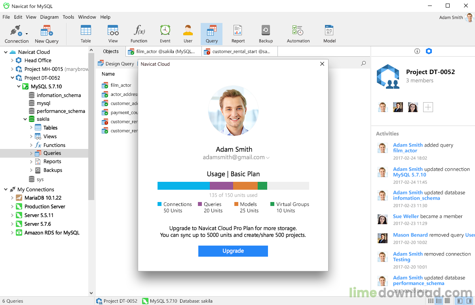Select the detail list view icon in status bar
Screen dimensions: 475x305
coord(439,301)
